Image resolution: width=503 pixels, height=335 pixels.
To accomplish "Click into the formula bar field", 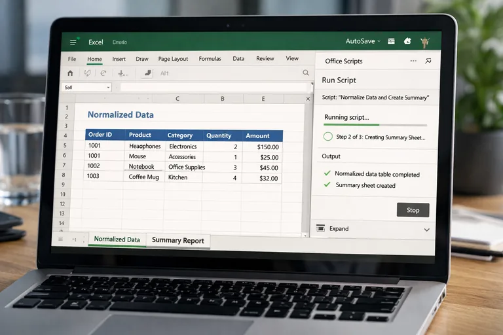I will pos(214,86).
